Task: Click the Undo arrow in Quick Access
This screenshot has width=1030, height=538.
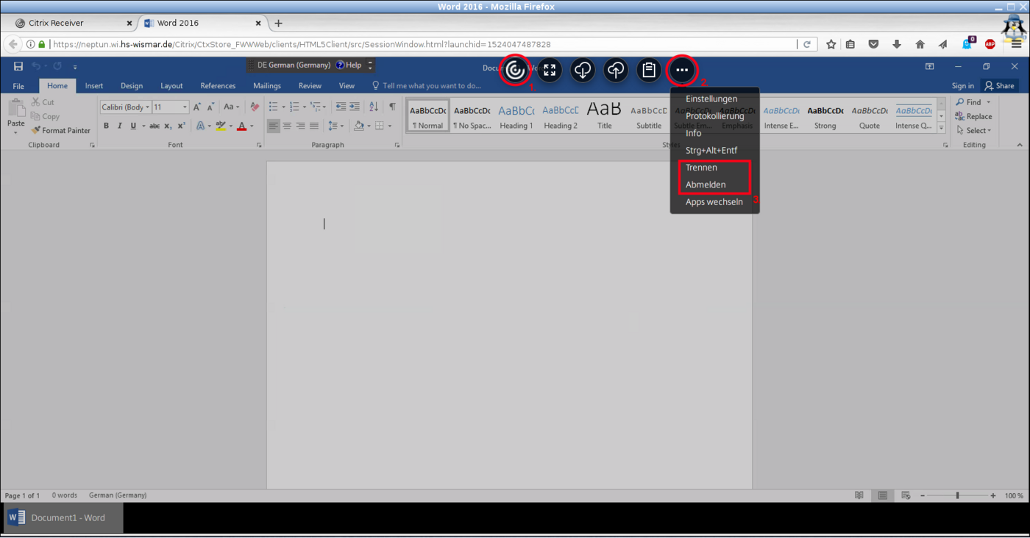Action: point(36,66)
